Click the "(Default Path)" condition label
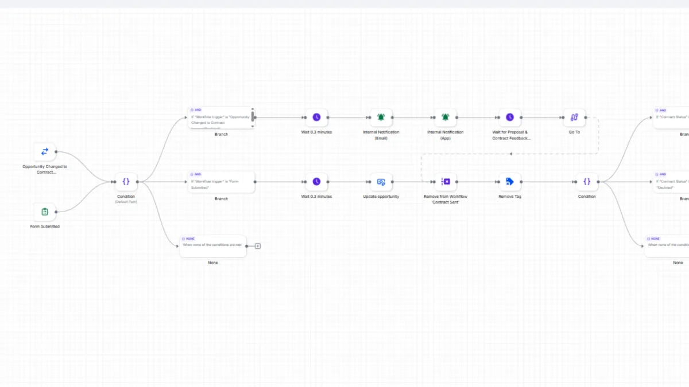Image resolution: width=689 pixels, height=387 pixels. tap(126, 202)
